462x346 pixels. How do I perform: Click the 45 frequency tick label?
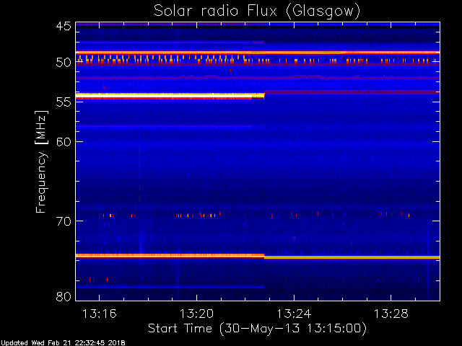(x=64, y=26)
